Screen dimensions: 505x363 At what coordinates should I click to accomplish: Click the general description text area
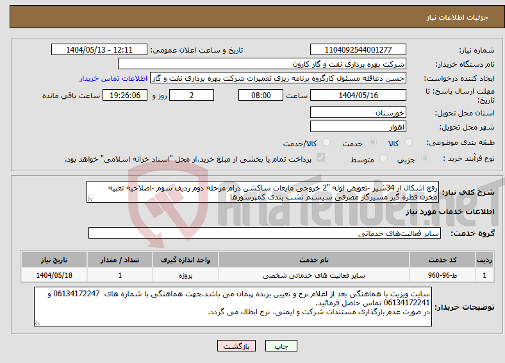coord(263,192)
